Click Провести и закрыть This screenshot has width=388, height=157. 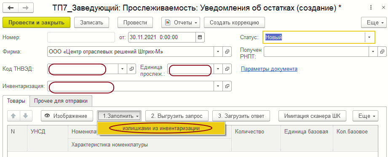pyautogui.click(x=36, y=22)
